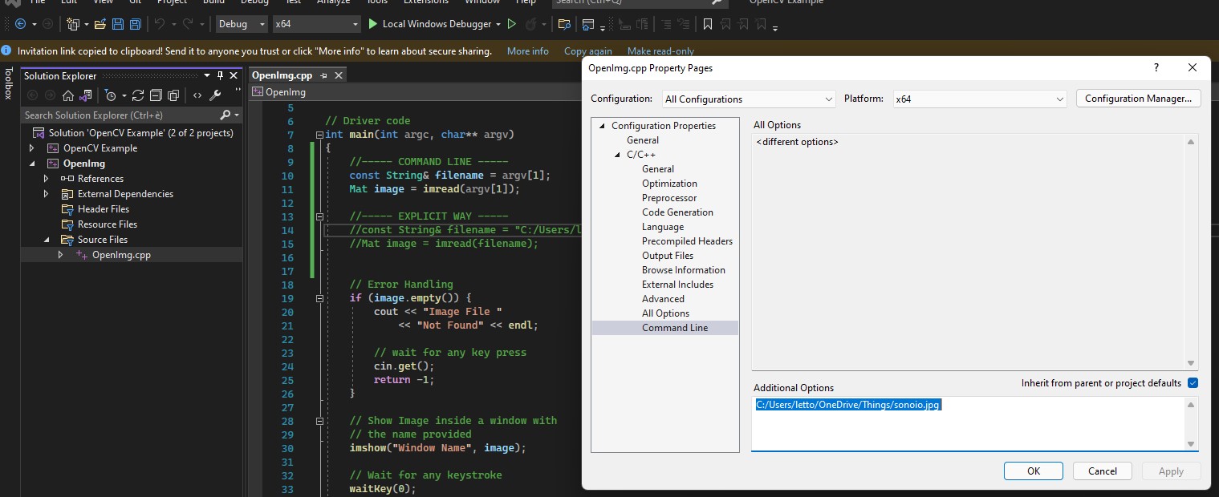This screenshot has height=497, width=1219.
Task: Click the Toggle Bookmark toolbar icon
Action: click(x=707, y=24)
